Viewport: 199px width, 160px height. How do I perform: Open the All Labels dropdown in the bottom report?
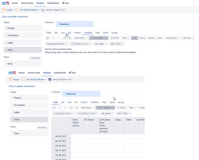[107, 114]
